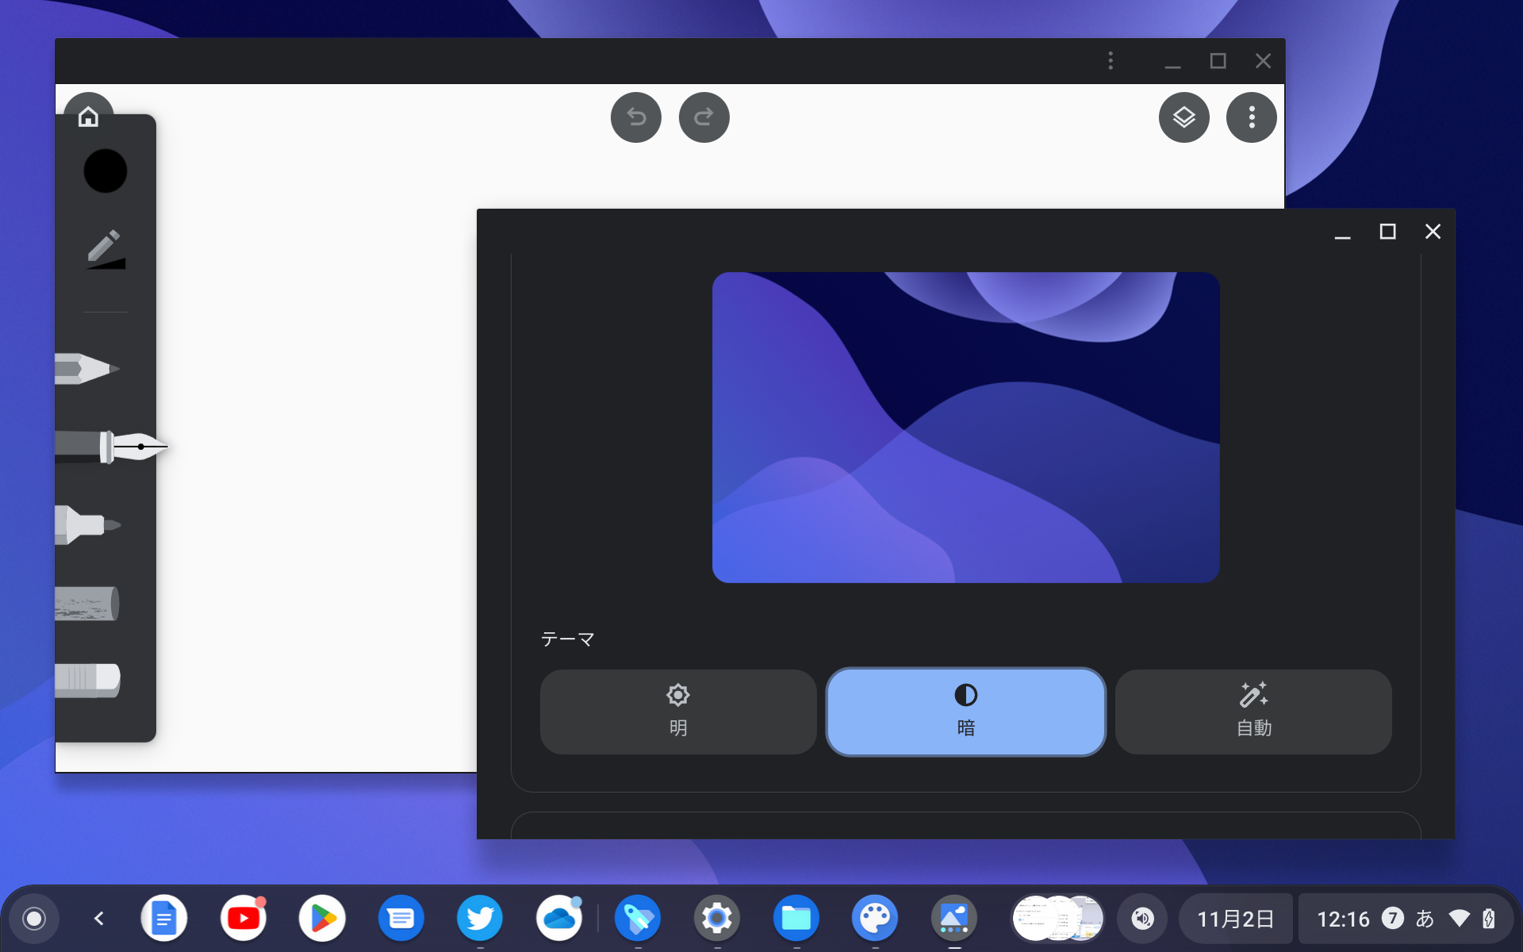Open the Files app from the shelf
The height and width of the screenshot is (952, 1523).
click(x=796, y=918)
